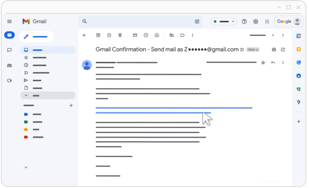The height and width of the screenshot is (188, 309).
Task: Reply to this message
Action: 273,63
